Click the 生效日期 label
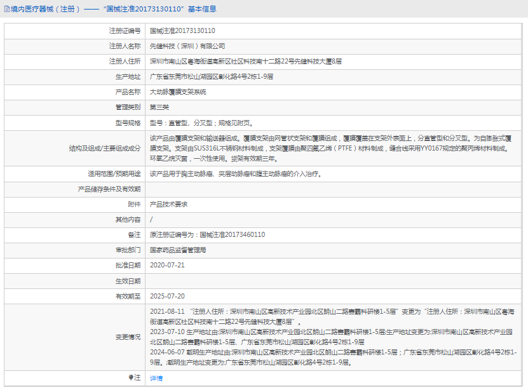528x390 pixels. click(x=128, y=281)
